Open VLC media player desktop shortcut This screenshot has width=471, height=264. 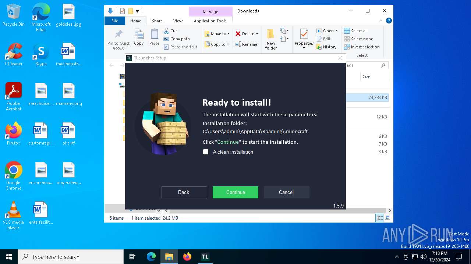(x=14, y=216)
